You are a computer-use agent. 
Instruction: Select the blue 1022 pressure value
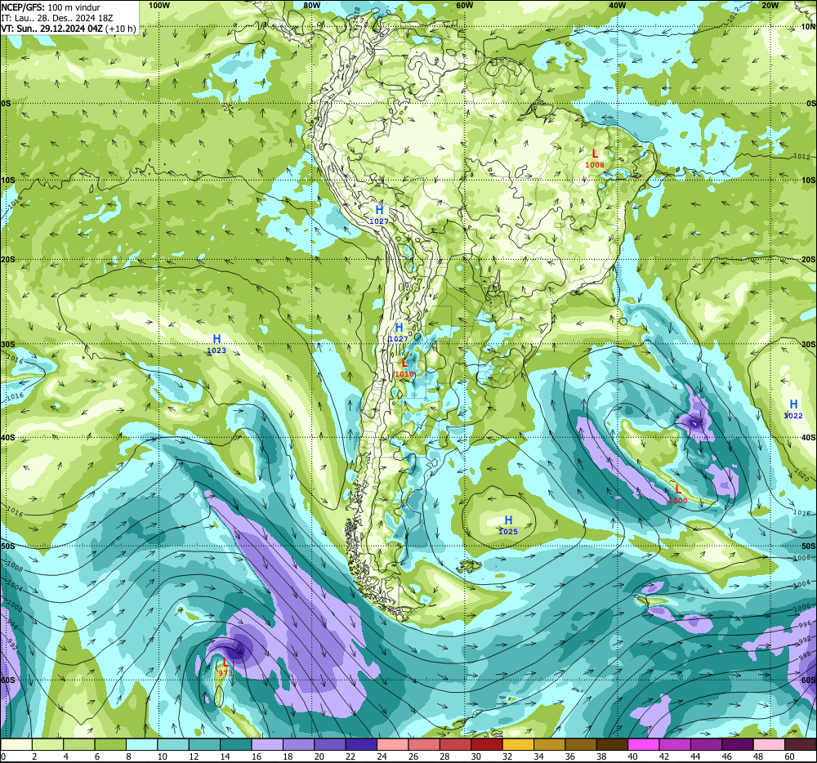click(x=793, y=416)
